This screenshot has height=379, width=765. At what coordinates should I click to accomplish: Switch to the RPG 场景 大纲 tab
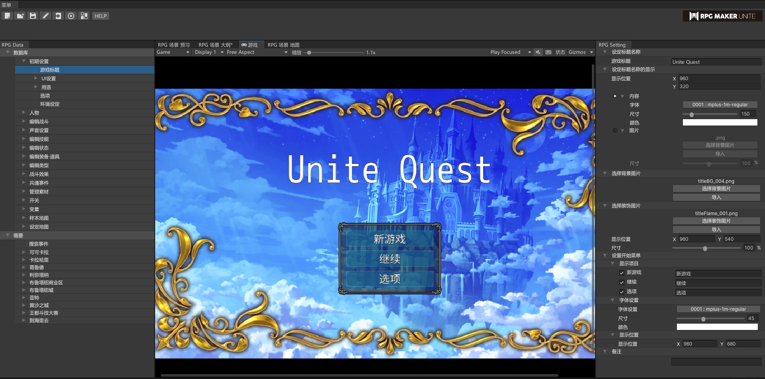click(215, 45)
